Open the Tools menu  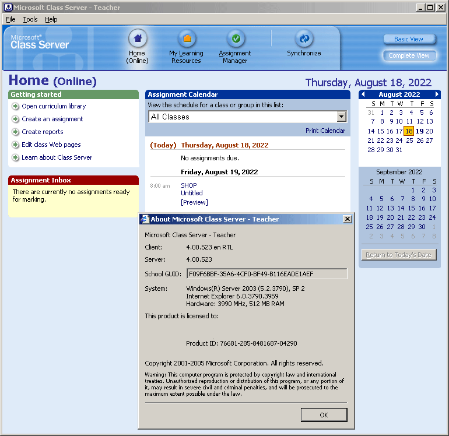point(30,19)
